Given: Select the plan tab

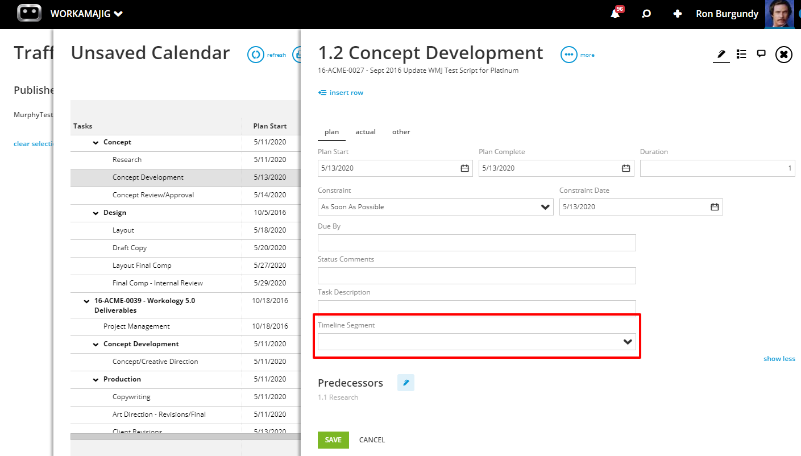Looking at the screenshot, I should 331,132.
